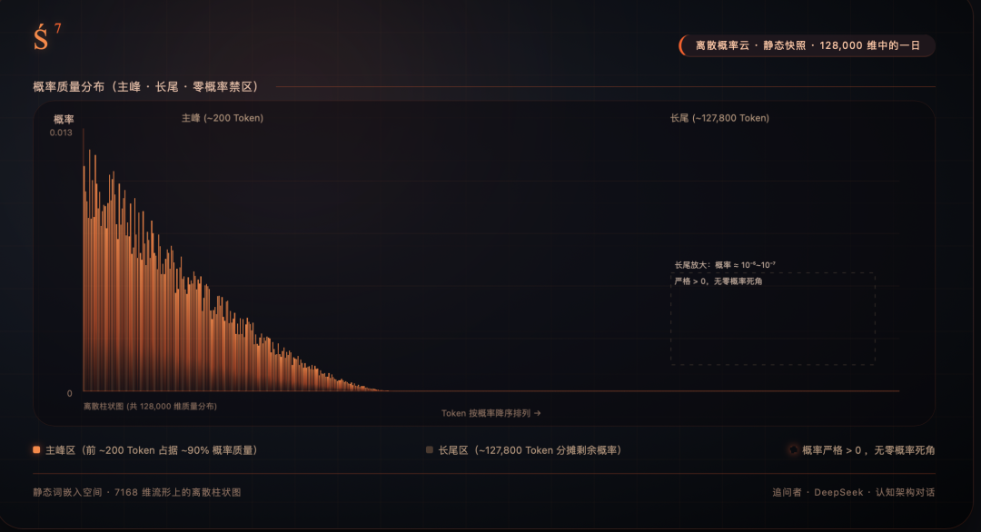Click the 严格 > 0，无零概率死角 note

[x=718, y=281]
